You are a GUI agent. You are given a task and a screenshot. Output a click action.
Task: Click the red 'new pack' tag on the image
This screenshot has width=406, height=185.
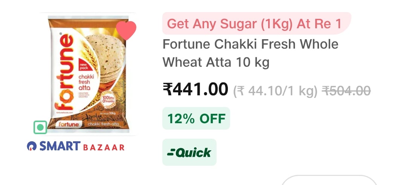84,66
